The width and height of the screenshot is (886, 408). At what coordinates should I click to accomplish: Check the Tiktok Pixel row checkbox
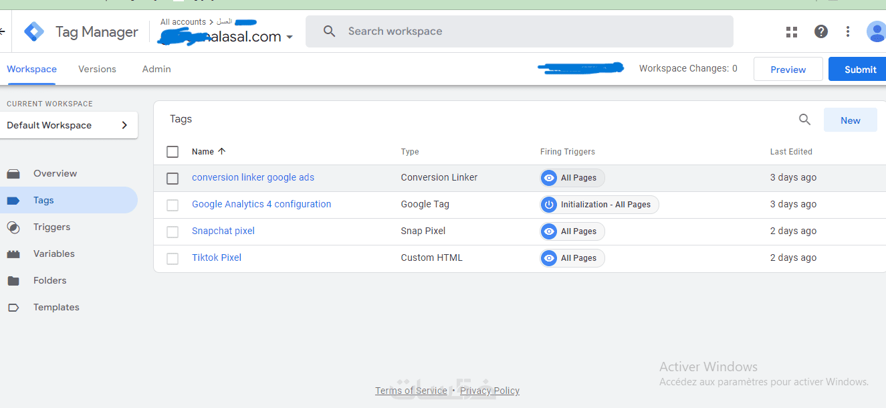[x=173, y=258]
